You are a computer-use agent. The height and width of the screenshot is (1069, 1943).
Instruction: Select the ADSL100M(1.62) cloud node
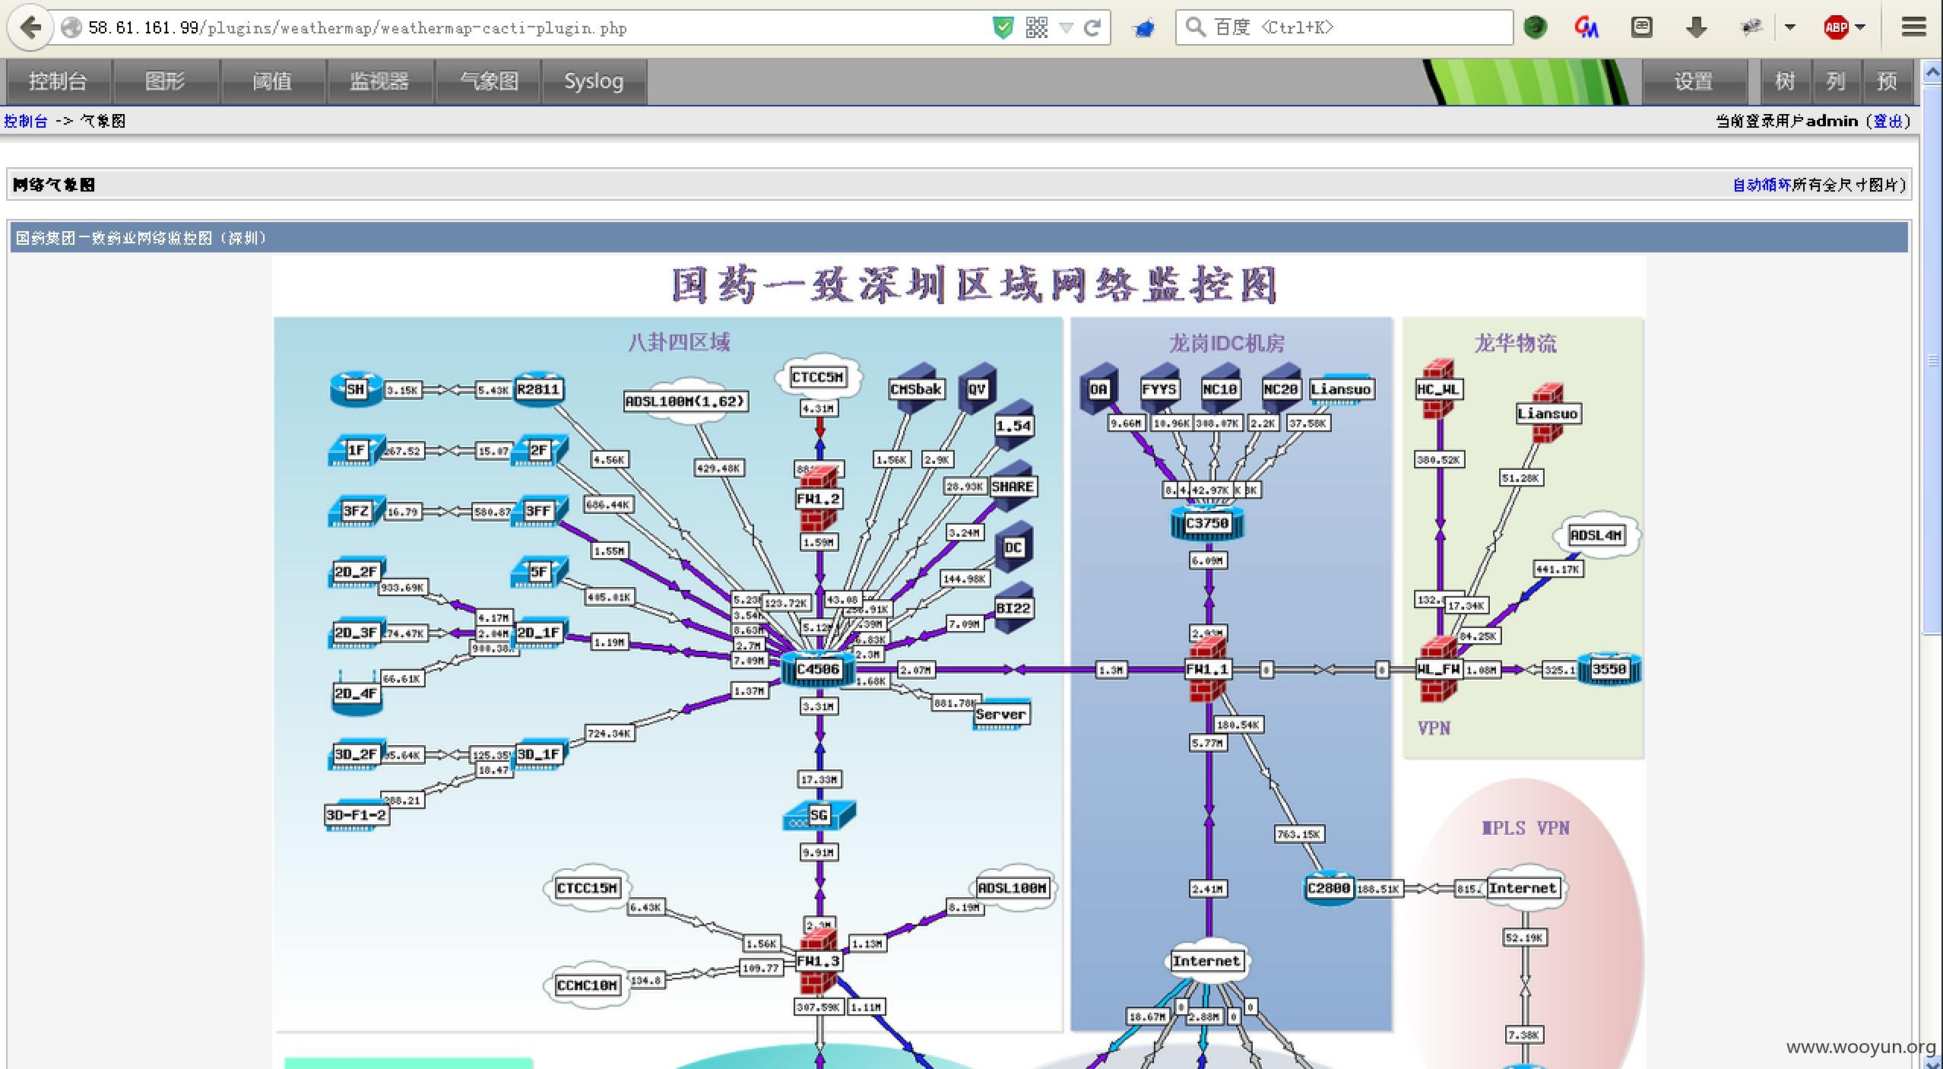point(686,401)
